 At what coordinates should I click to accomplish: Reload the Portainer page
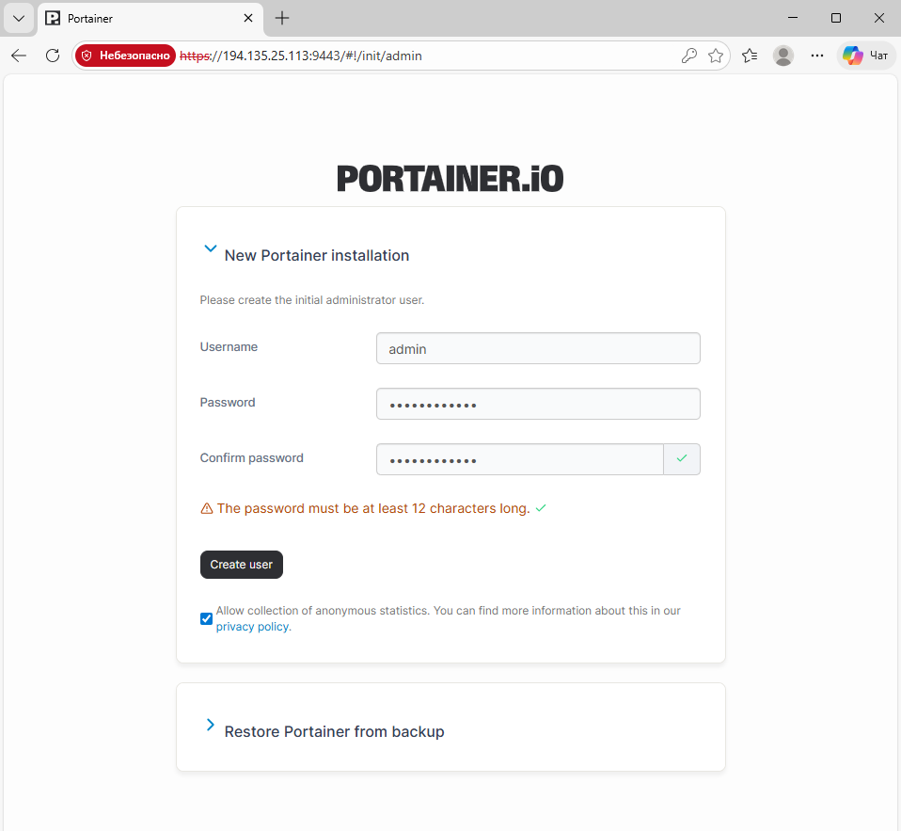(53, 56)
